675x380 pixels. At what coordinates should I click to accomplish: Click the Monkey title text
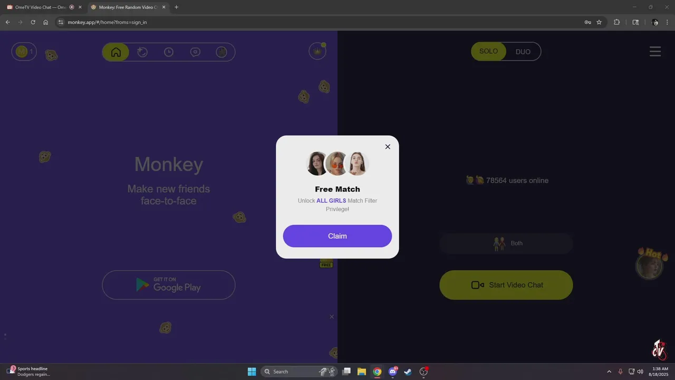point(169,164)
